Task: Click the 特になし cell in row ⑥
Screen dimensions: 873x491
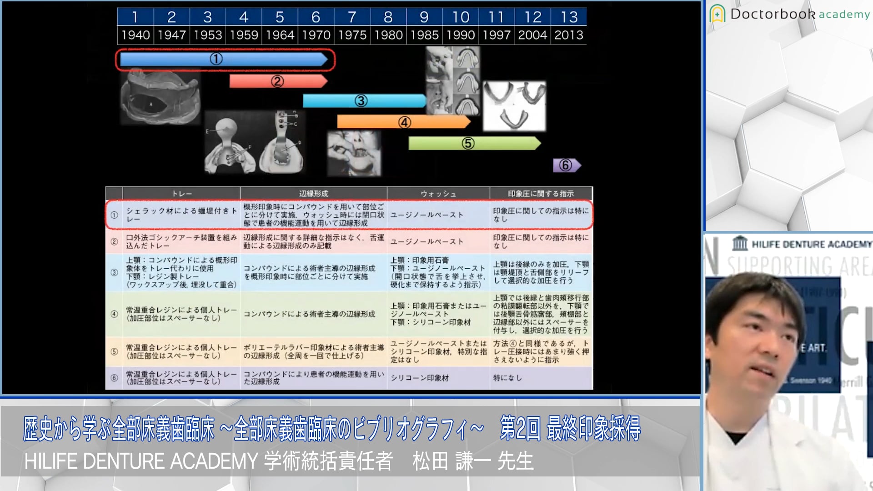Action: [541, 378]
